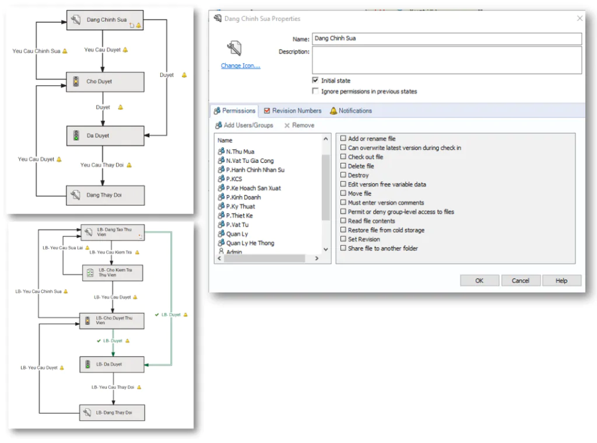597x443 pixels.
Task: Click bell on Dang Chinh Sua state box
Action: click(139, 26)
